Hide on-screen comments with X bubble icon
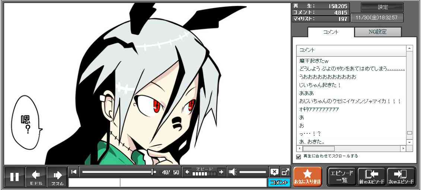Screen dimensions: 421x190 [274, 172]
